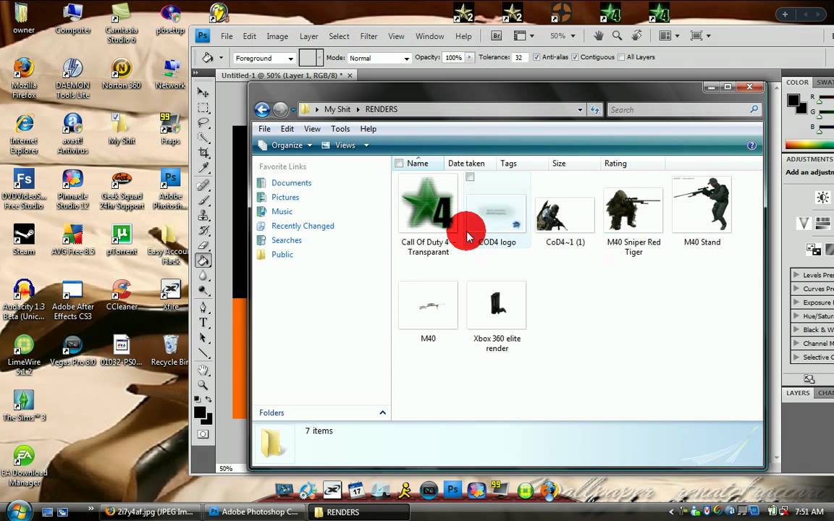Viewport: 834px width, 521px height.
Task: Select the Magic Wand tool
Action: [203, 137]
